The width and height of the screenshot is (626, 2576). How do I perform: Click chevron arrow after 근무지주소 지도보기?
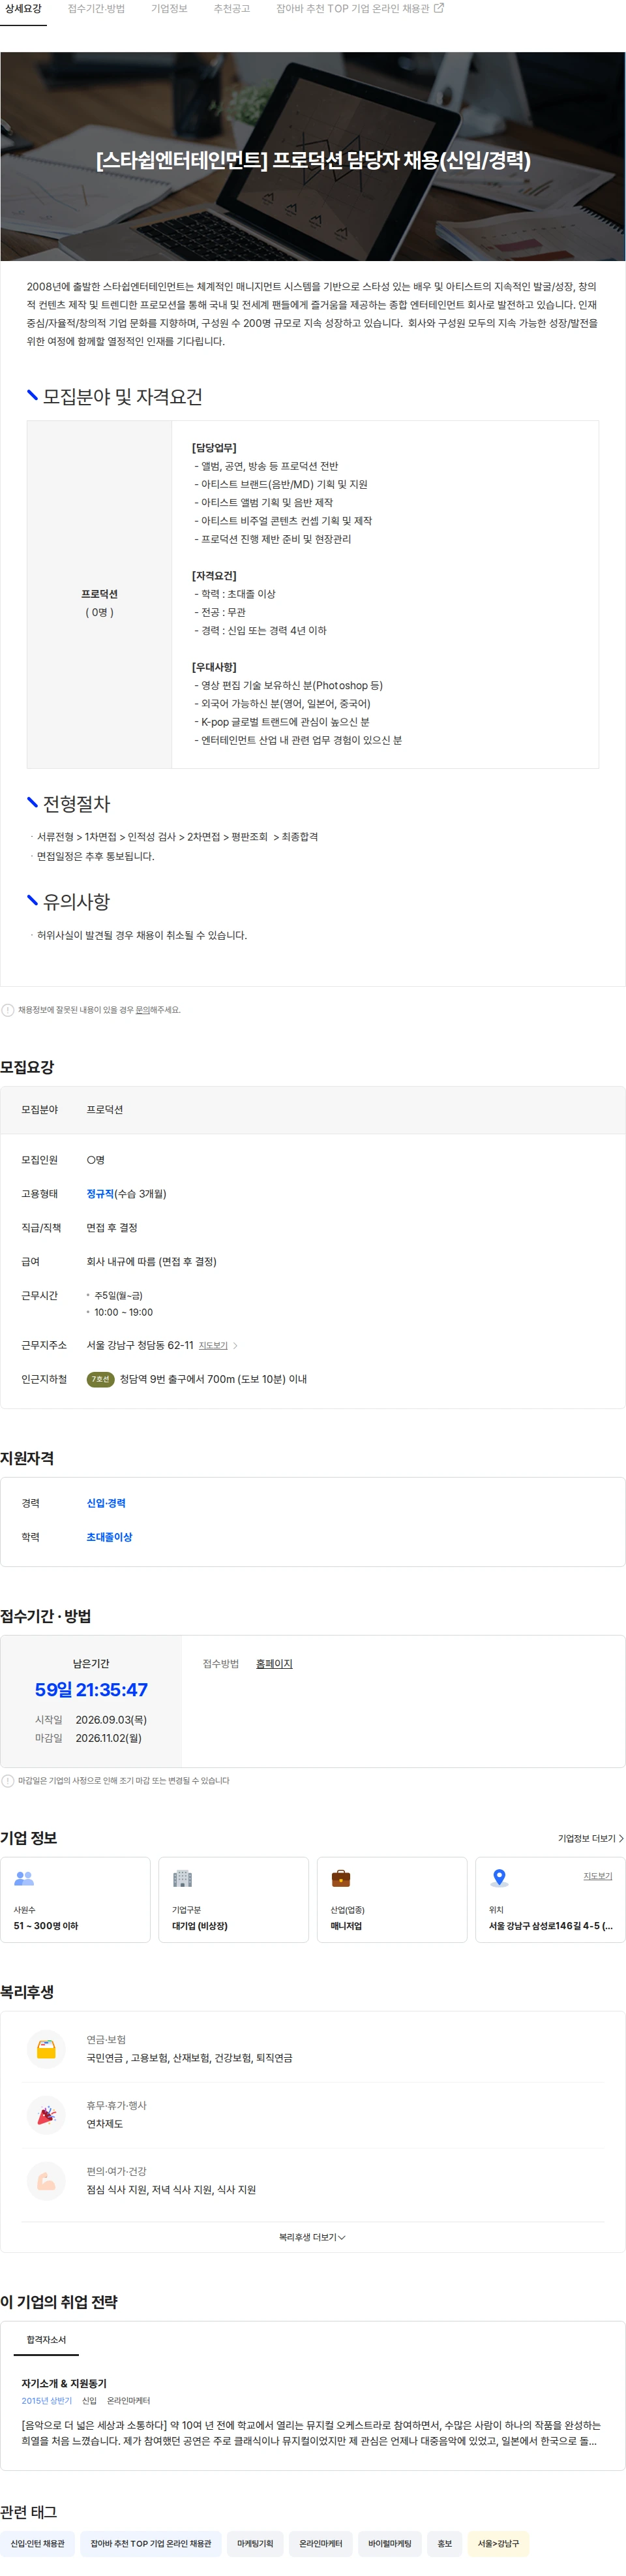(235, 1346)
